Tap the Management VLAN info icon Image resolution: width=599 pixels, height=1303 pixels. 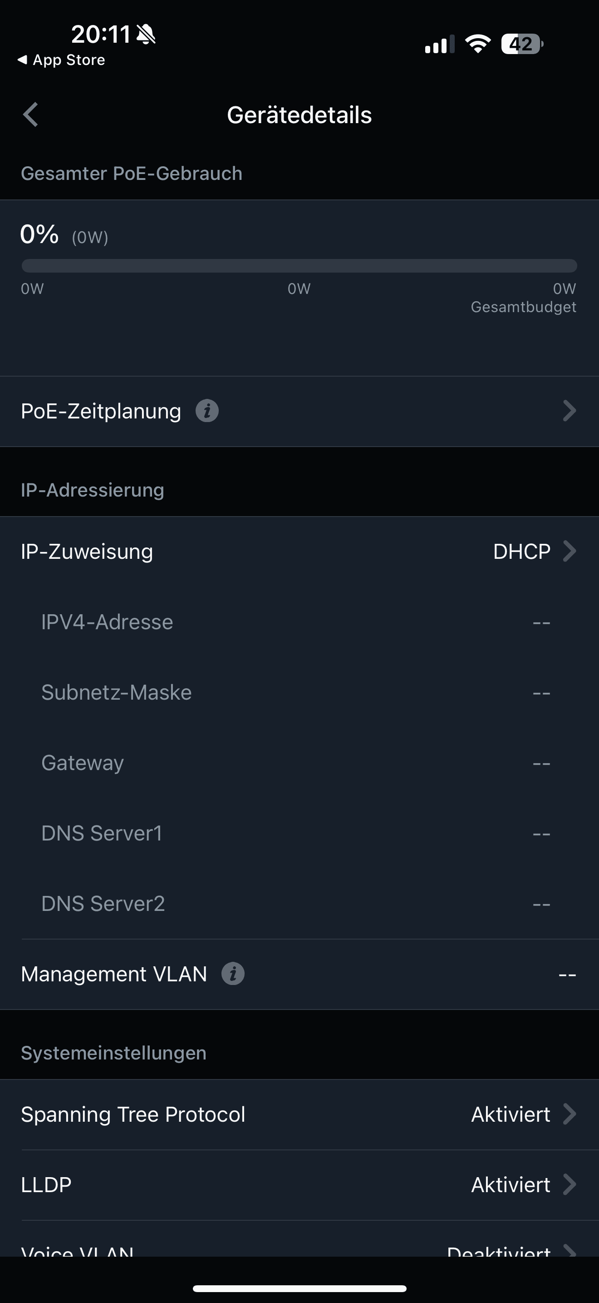pos(233,974)
